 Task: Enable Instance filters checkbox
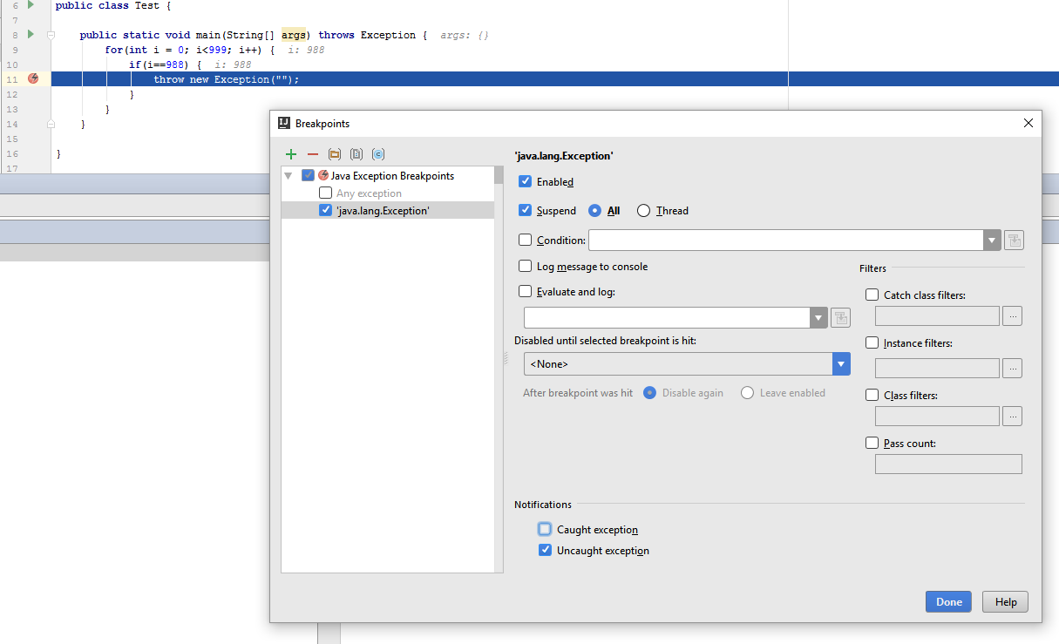point(872,342)
